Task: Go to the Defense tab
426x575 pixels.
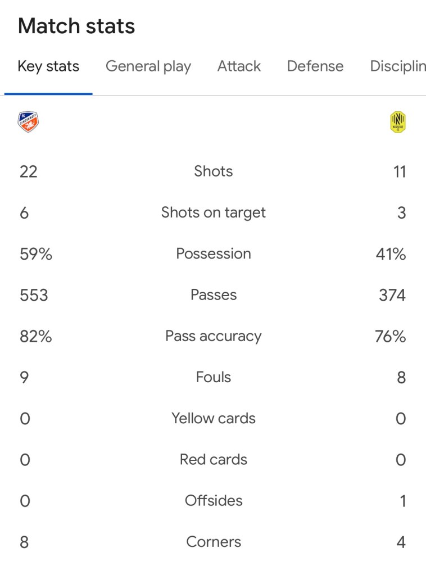Action: pos(315,66)
